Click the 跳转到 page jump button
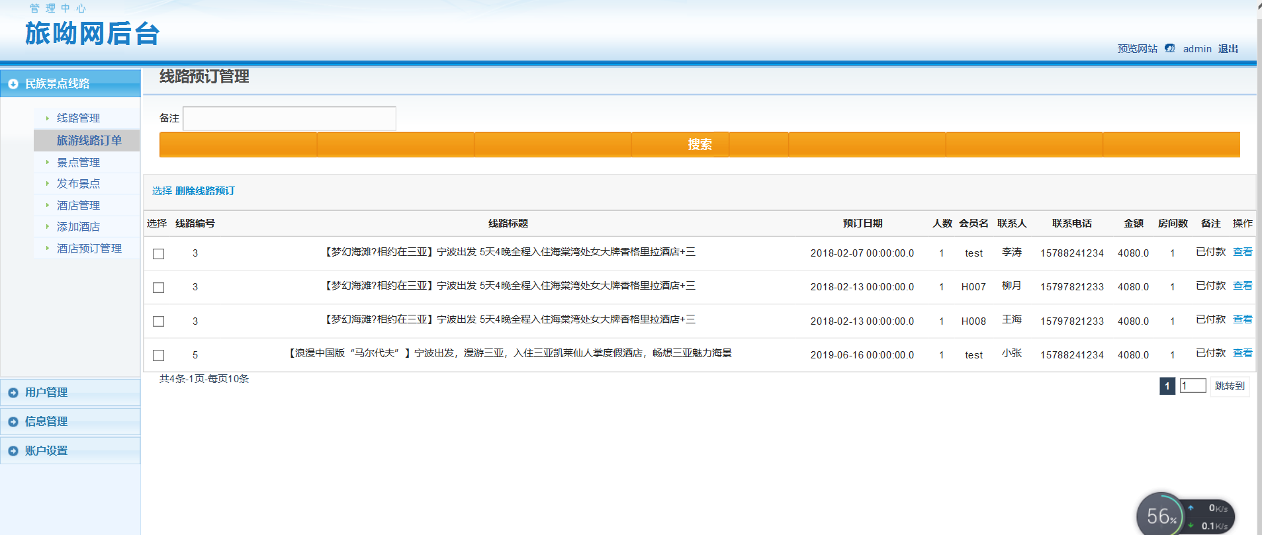This screenshot has height=535, width=1262. 1230,386
